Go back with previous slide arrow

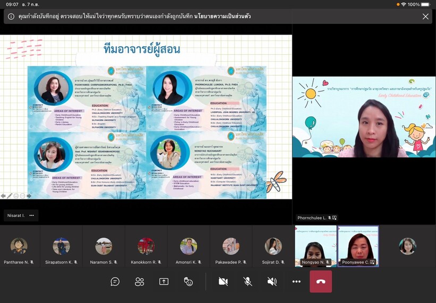(3, 196)
